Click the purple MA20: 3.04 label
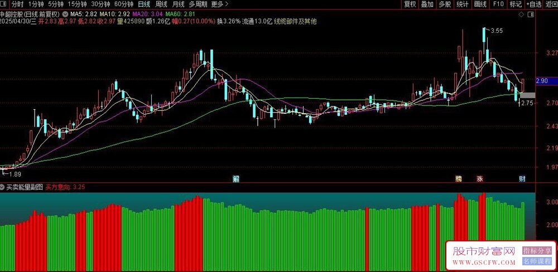The width and height of the screenshot is (558, 272). pyautogui.click(x=148, y=14)
